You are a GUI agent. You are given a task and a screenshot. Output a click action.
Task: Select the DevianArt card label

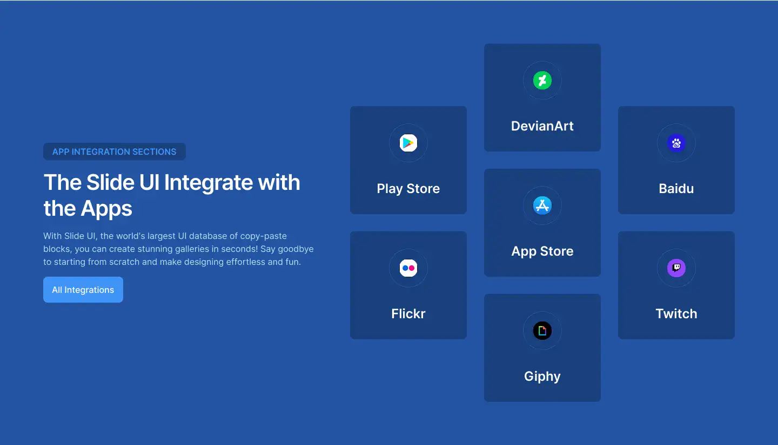(542, 126)
